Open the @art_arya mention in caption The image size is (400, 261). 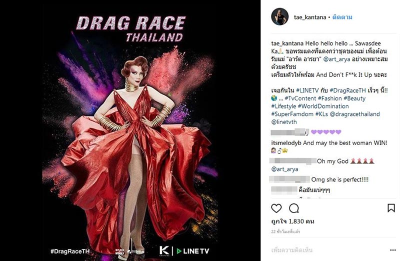(336, 59)
